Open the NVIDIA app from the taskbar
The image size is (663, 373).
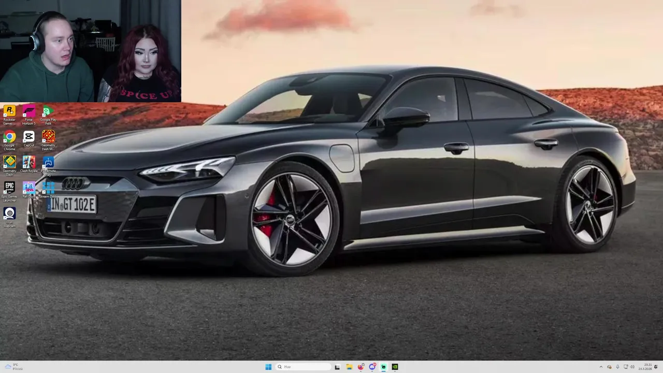click(395, 367)
